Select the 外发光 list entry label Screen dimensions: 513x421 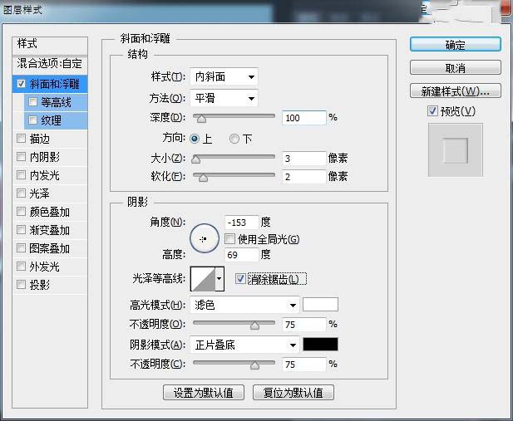coord(45,267)
